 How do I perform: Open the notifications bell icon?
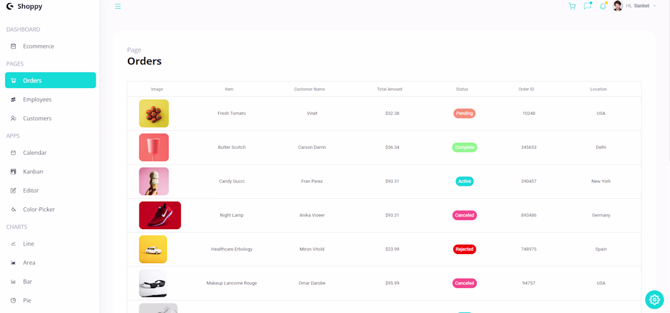point(603,6)
